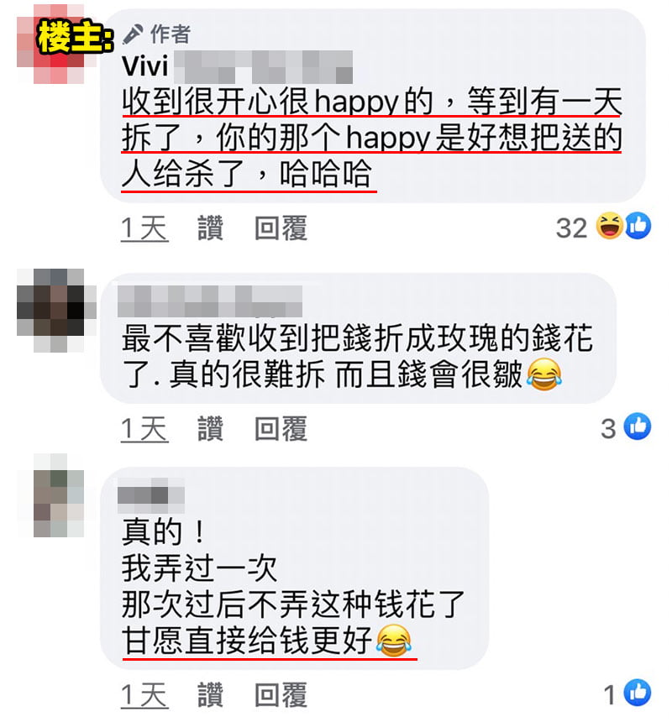Open the 1天 timestamp on third comment
Image resolution: width=672 pixels, height=722 pixels.
tap(144, 695)
